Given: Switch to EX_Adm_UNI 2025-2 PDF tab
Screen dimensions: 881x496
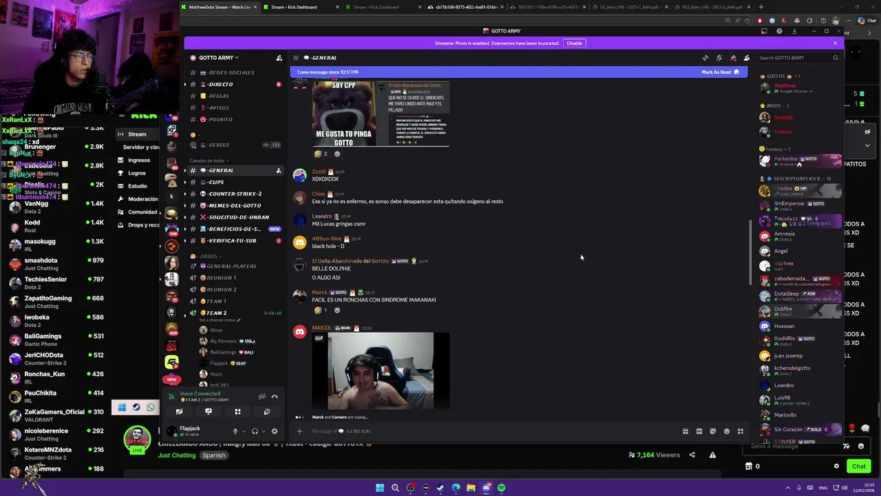Looking at the screenshot, I should [x=632, y=7].
